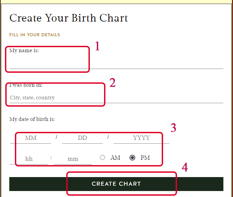Click the MM month field
This screenshot has width=233, height=197.
pos(30,138)
